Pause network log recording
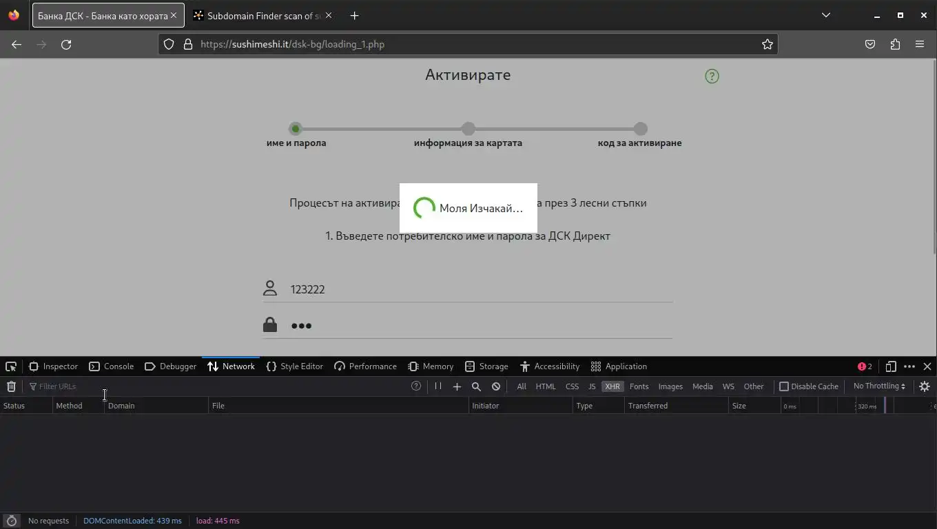The image size is (937, 529). [437, 386]
